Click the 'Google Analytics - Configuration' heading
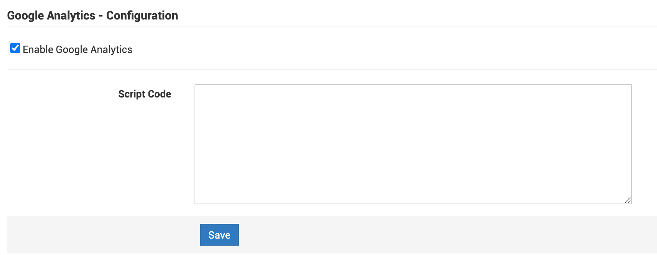 [x=93, y=16]
